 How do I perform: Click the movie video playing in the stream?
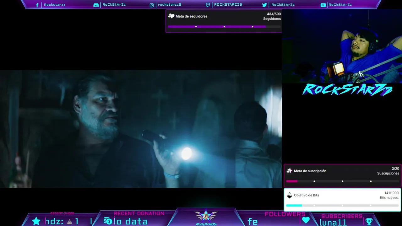tap(141, 129)
